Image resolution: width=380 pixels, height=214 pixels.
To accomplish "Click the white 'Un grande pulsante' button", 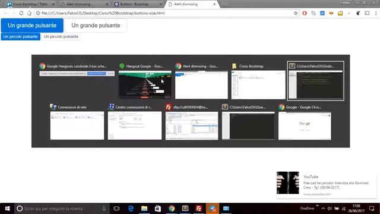I will pos(96,26).
